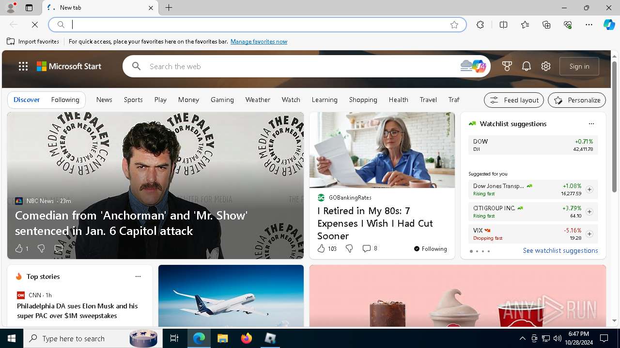The image size is (620, 348).
Task: Open the Travel category
Action: point(428,100)
